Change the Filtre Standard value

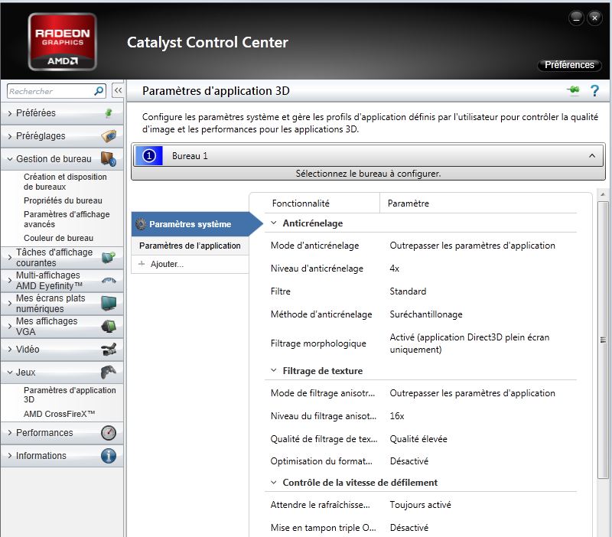point(408,291)
